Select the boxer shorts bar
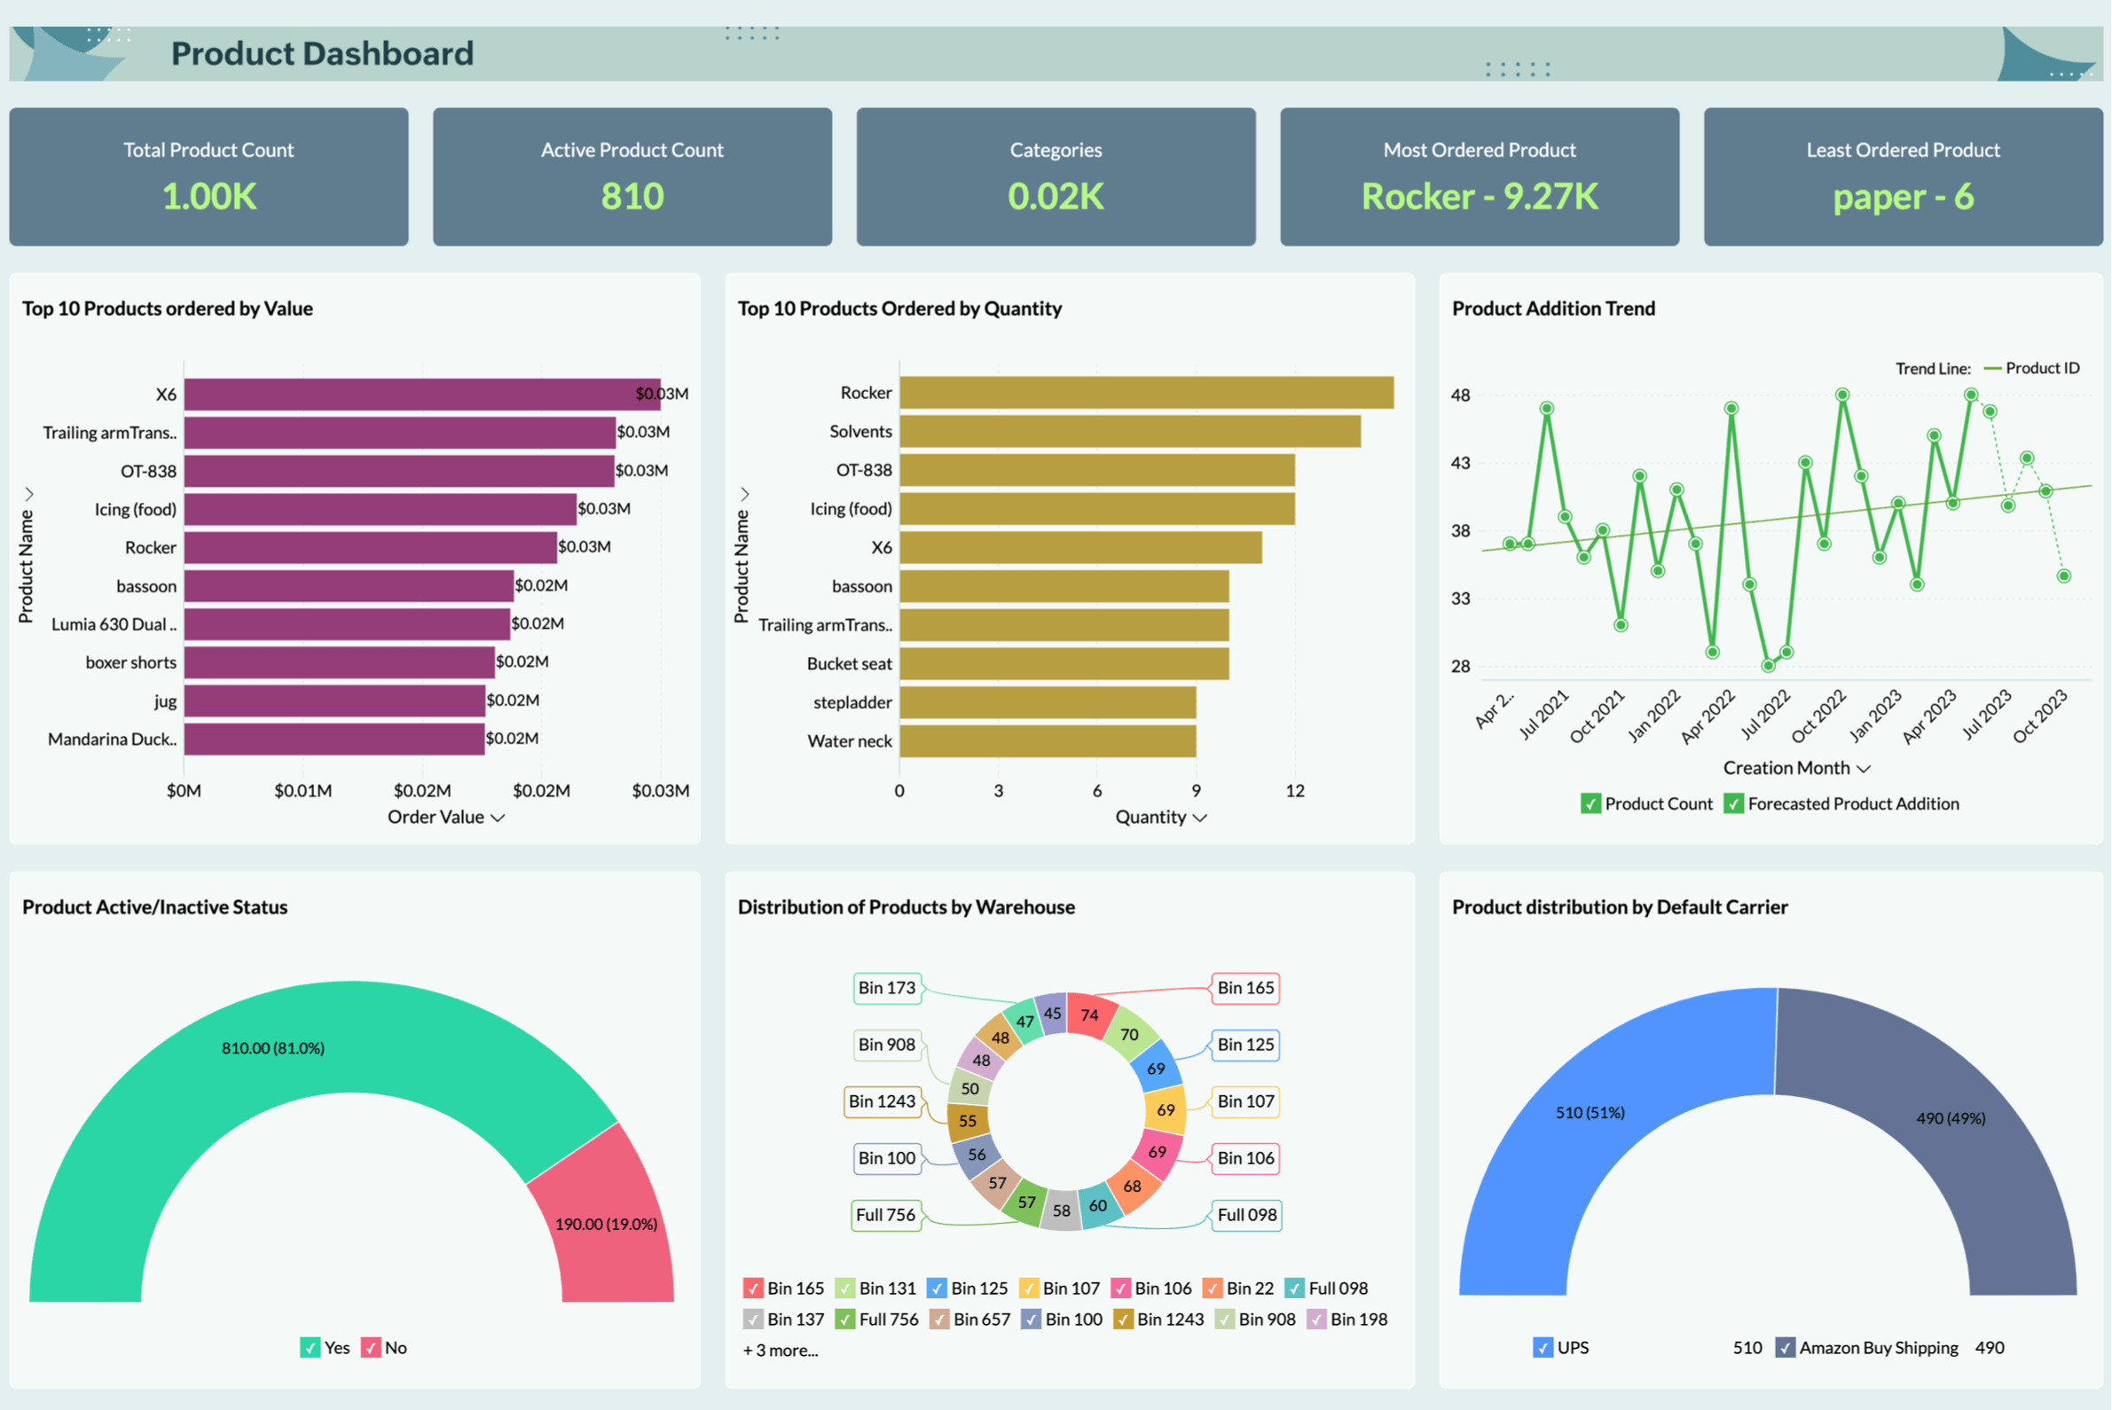The image size is (2112, 1410). click(x=339, y=662)
